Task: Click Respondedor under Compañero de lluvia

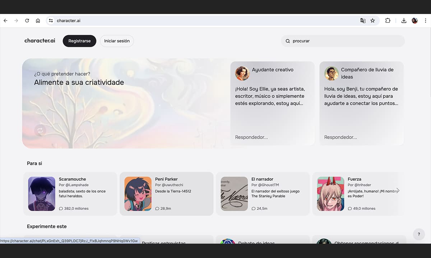Action: (340, 137)
